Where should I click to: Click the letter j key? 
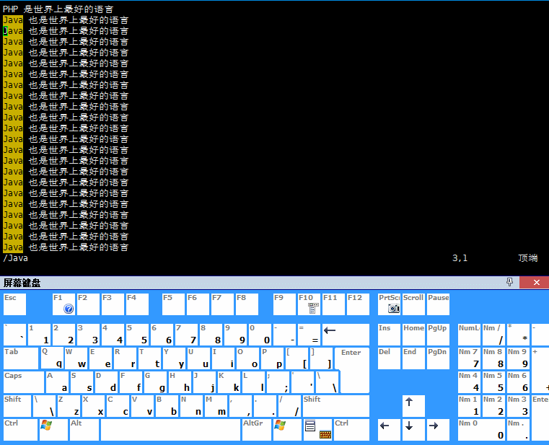[x=204, y=382]
